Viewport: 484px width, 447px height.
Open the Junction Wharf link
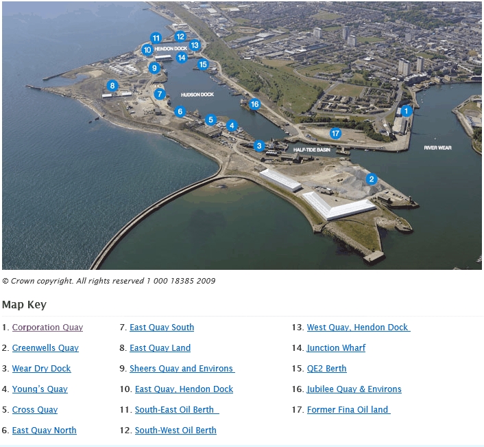coord(336,348)
